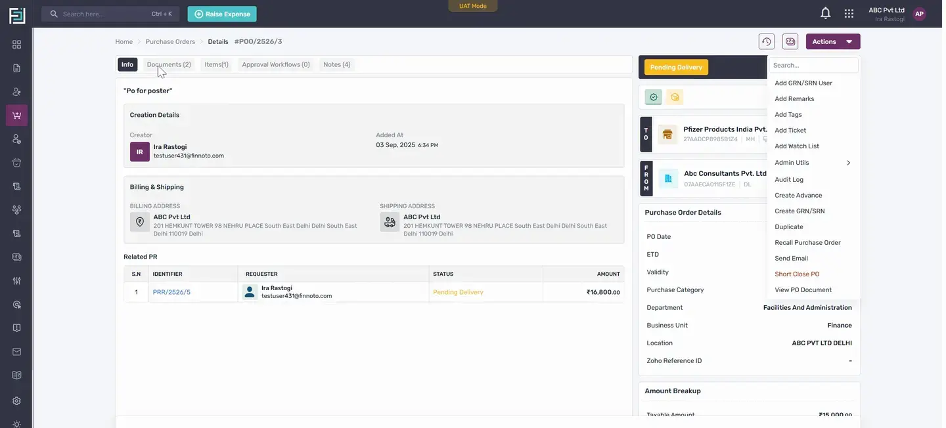The width and height of the screenshot is (946, 428).
Task: Switch to the Approval Workflows (0) tab
Action: point(276,64)
